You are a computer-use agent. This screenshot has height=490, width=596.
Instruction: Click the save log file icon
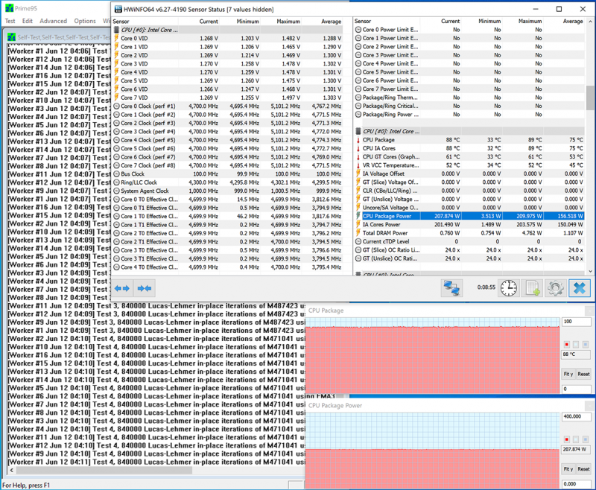532,287
